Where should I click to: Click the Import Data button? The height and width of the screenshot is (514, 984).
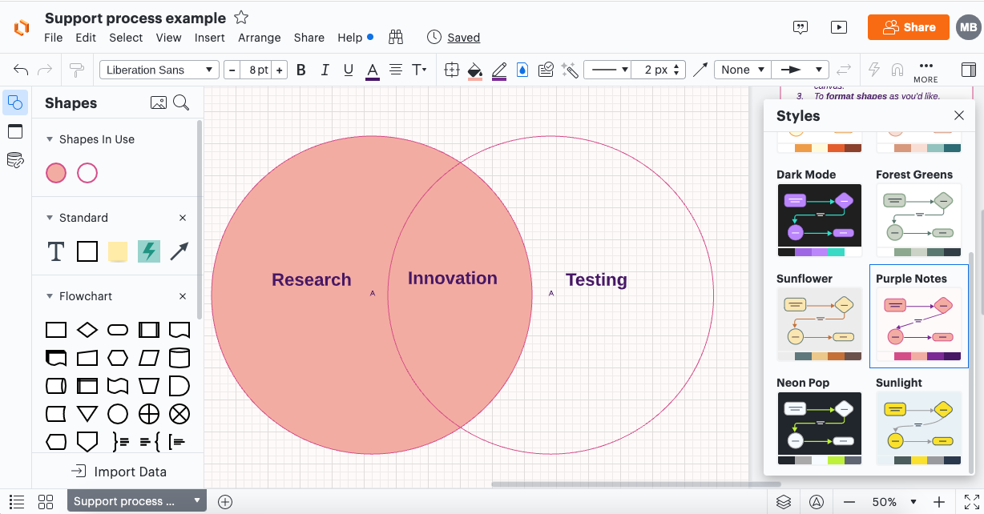pos(118,472)
